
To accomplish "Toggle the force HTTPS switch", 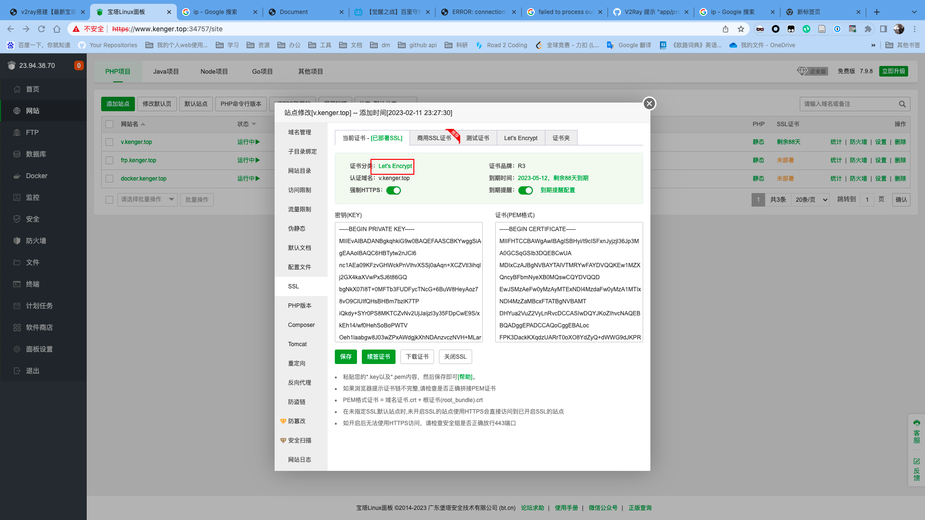I will tap(394, 190).
